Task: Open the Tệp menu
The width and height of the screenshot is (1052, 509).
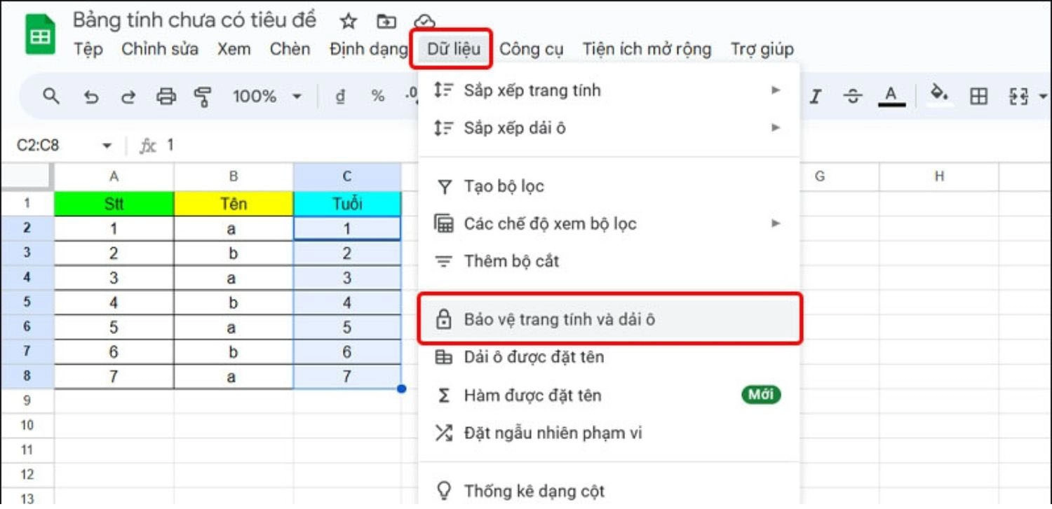Action: [x=88, y=50]
